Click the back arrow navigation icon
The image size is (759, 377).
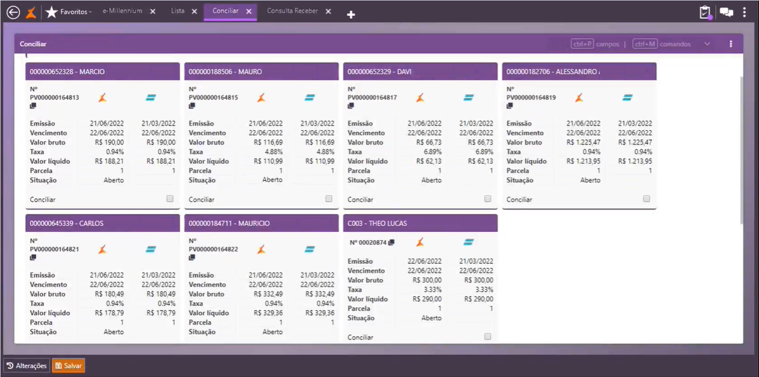click(13, 12)
